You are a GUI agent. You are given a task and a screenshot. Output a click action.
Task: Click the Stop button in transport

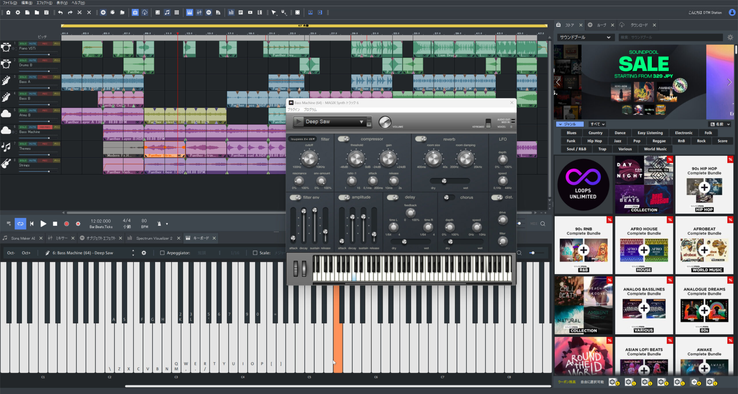pos(55,224)
